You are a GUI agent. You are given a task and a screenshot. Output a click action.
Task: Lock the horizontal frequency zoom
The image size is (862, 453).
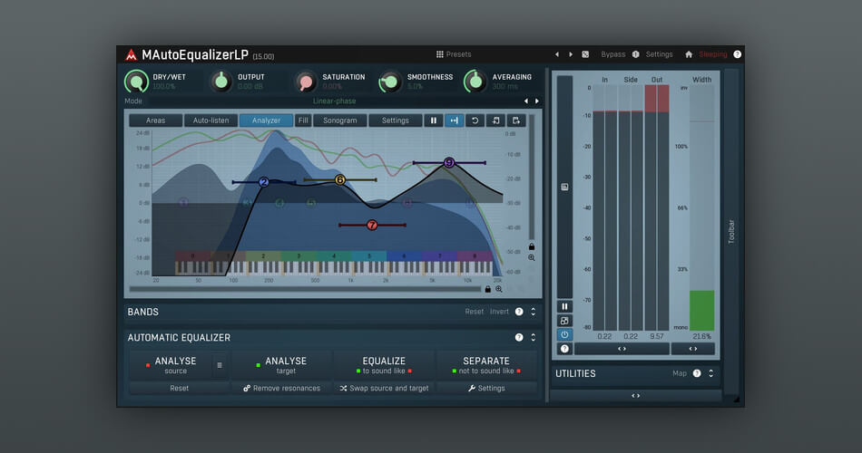click(487, 289)
